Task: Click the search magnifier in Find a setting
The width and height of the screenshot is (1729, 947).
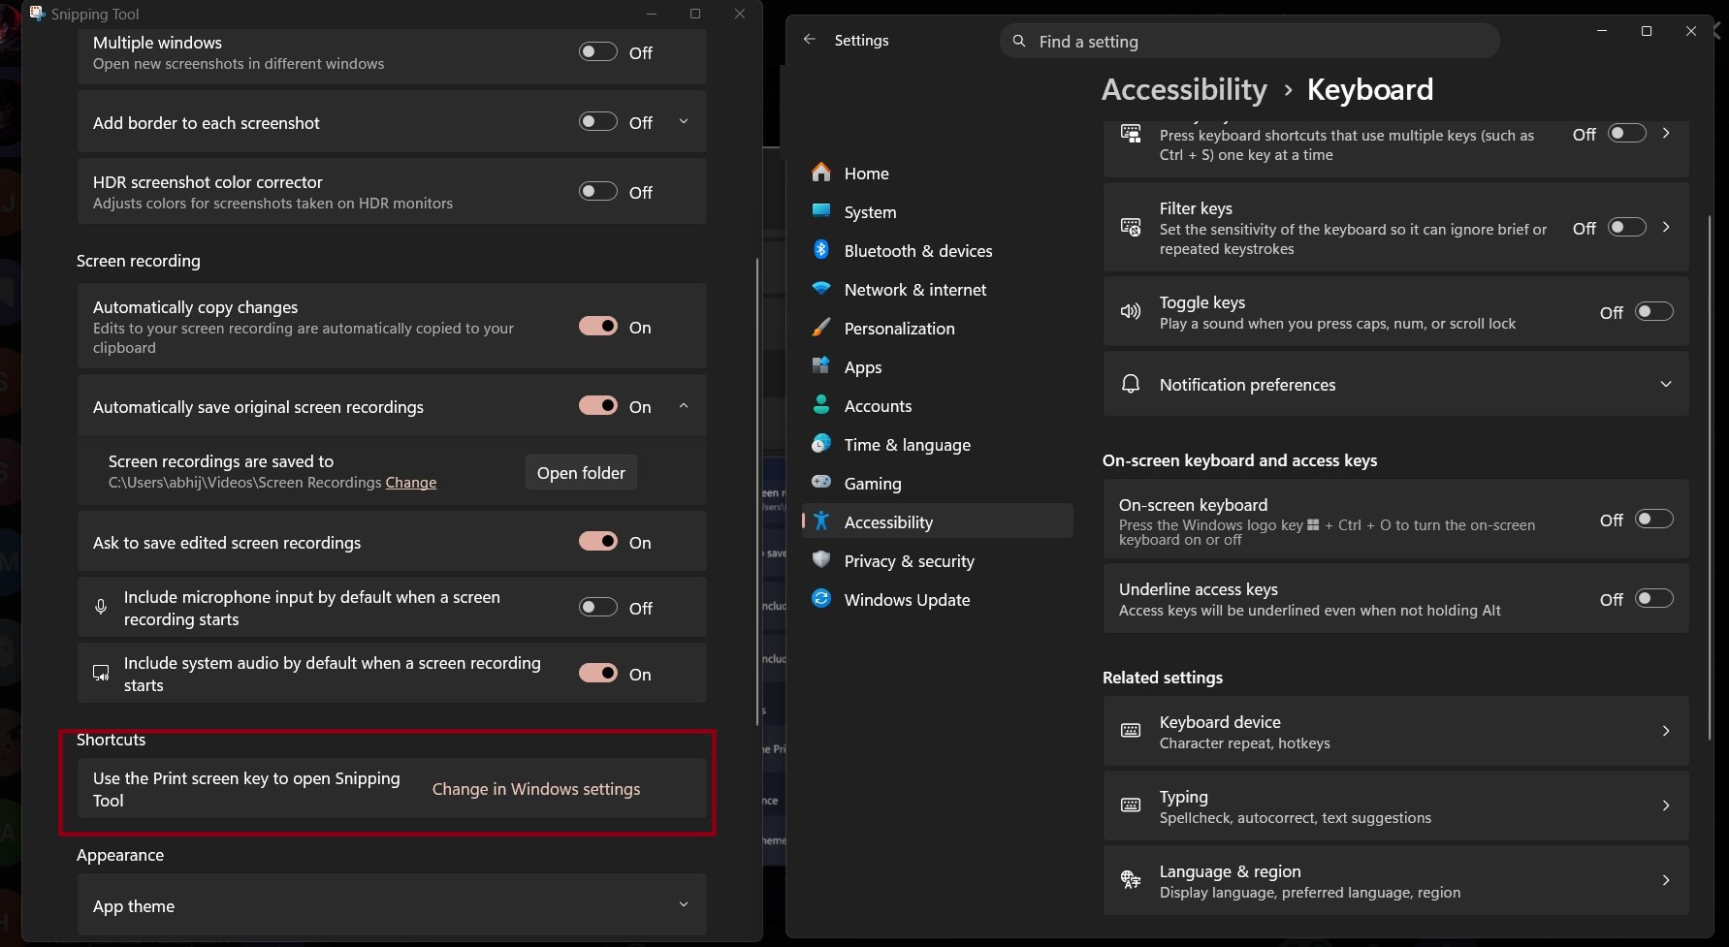Action: pos(1018,41)
